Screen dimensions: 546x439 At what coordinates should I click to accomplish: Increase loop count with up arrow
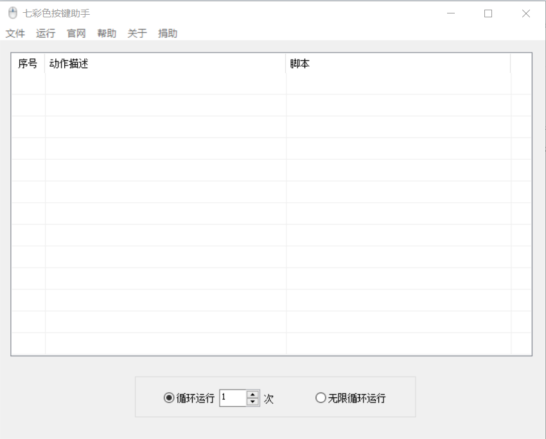point(253,394)
